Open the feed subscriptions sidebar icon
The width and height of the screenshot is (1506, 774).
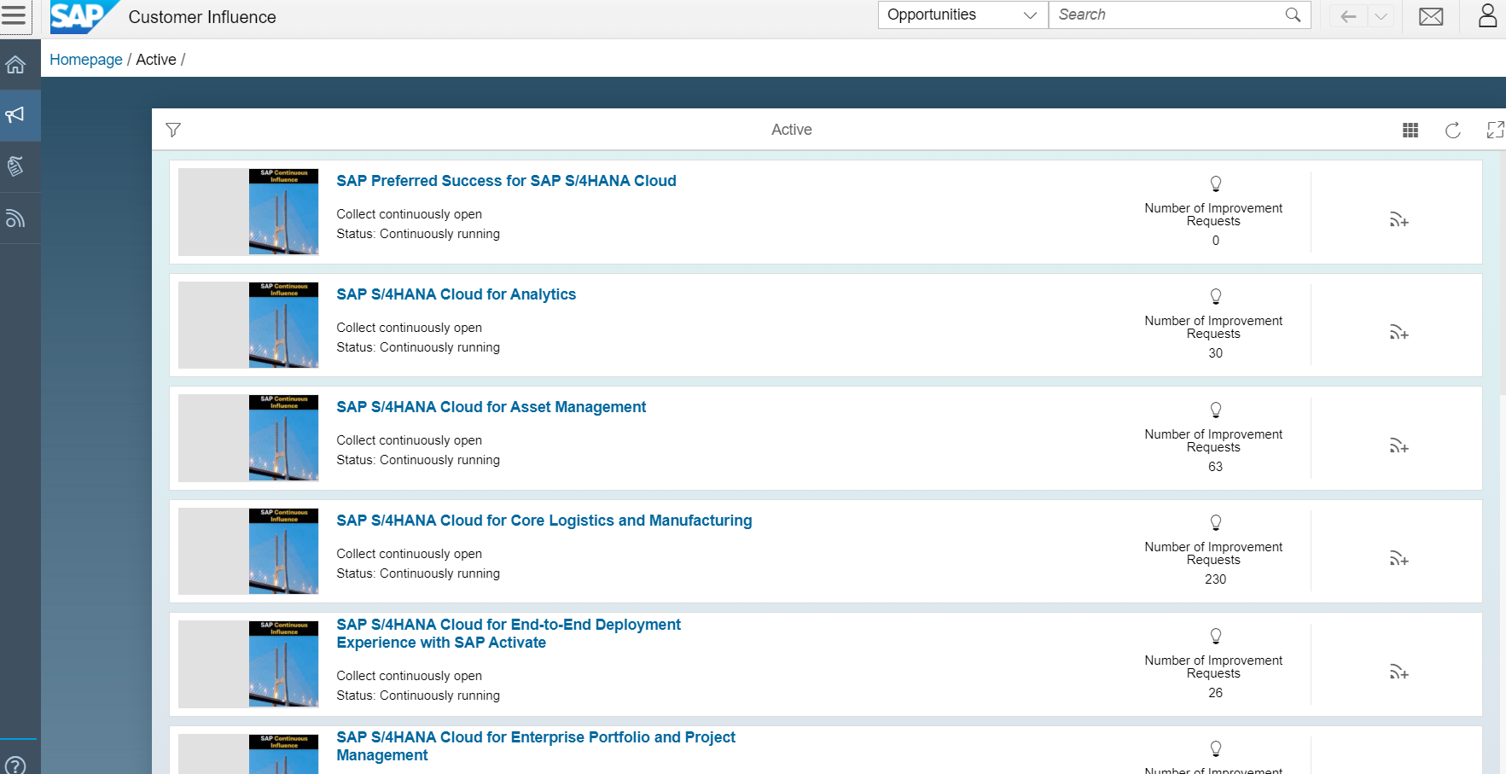15,218
